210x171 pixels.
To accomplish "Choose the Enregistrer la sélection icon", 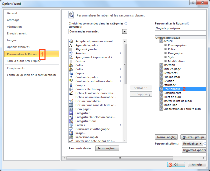I will [71, 117].
